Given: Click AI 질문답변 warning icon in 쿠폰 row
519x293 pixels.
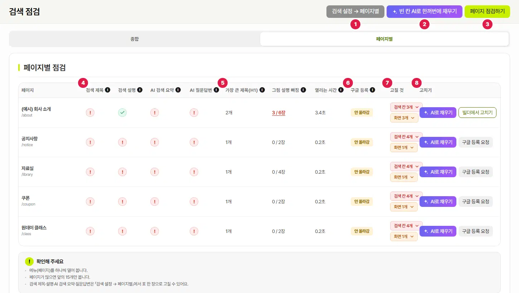Looking at the screenshot, I should [194, 202].
